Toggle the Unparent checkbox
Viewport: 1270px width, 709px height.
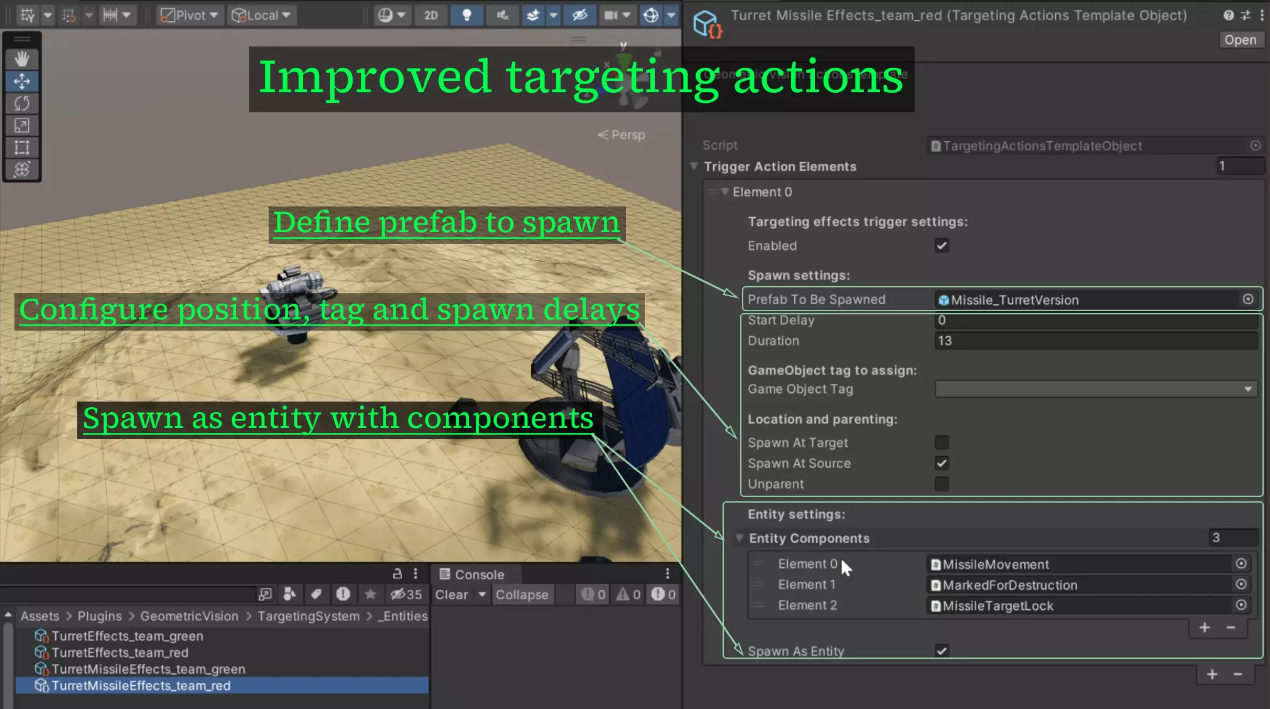(941, 484)
